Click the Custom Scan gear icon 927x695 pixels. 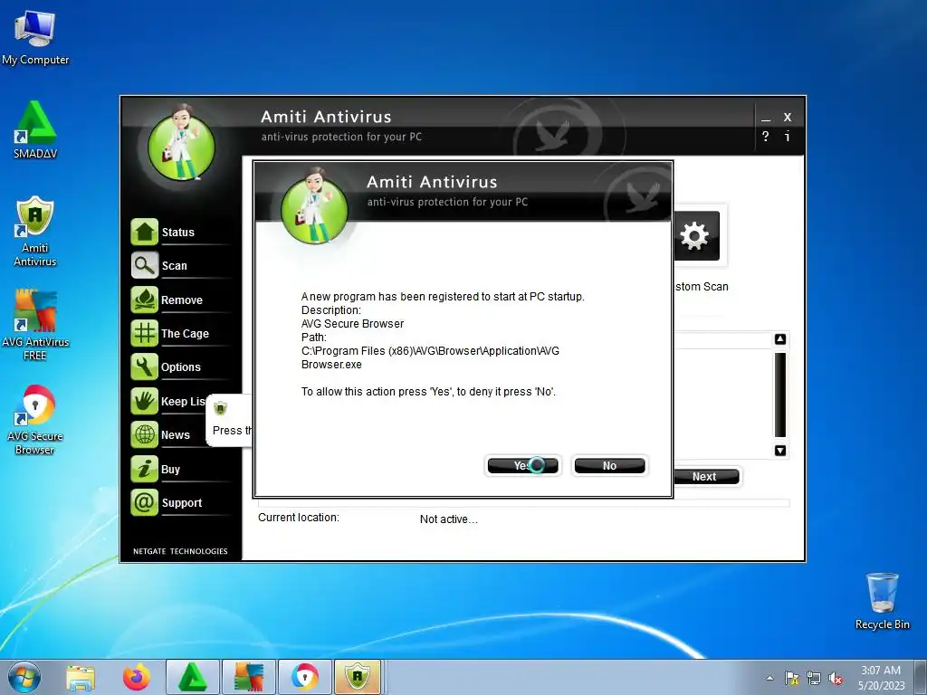point(696,236)
